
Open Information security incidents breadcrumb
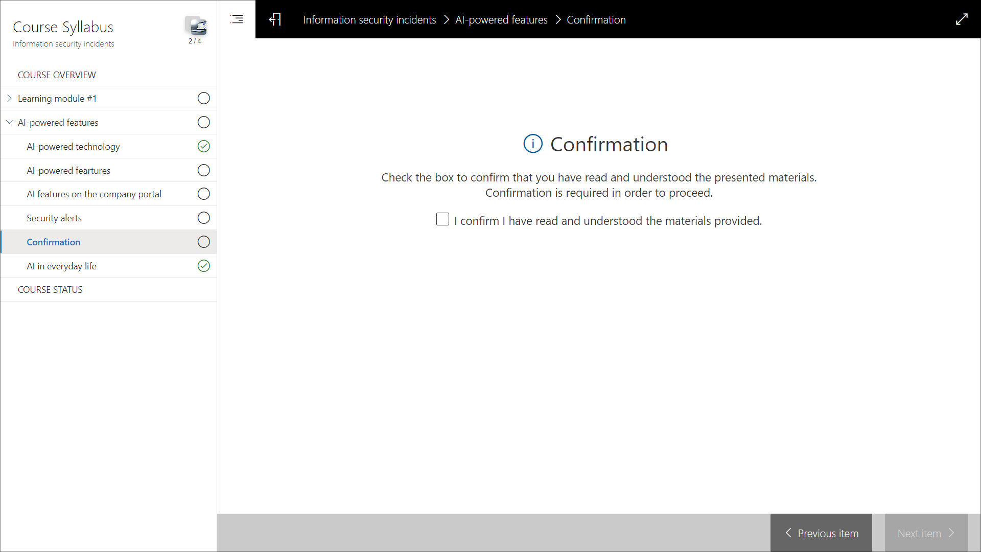369,20
